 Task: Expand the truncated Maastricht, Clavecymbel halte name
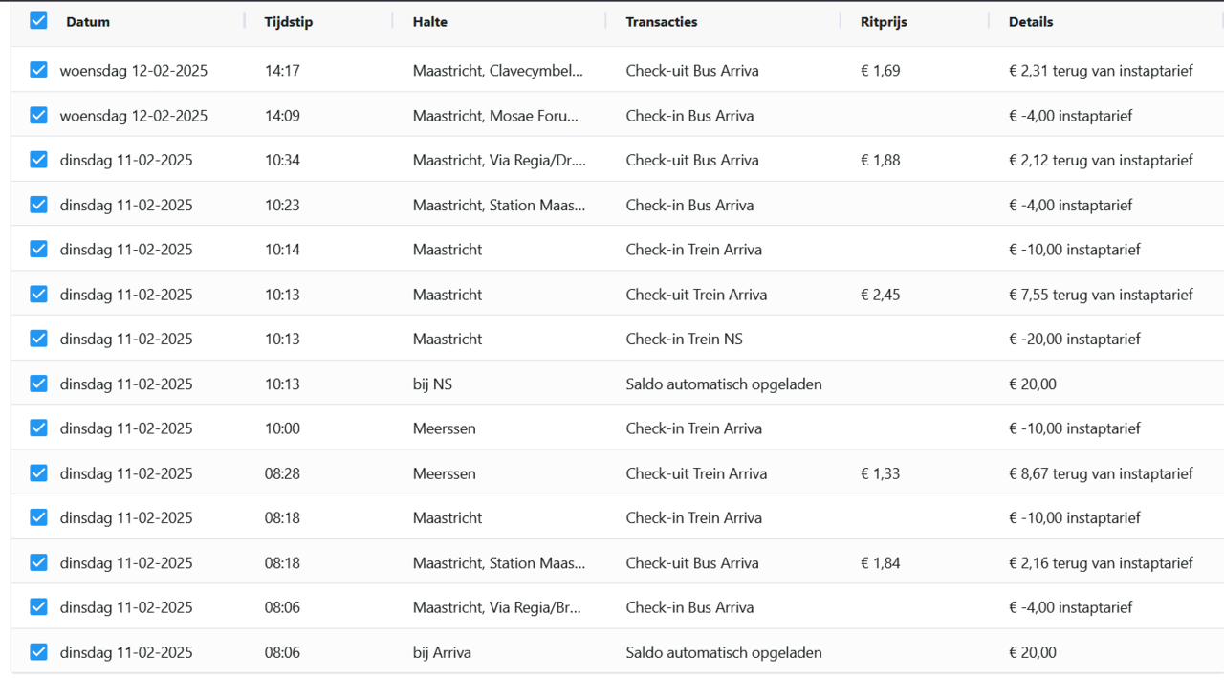pos(497,70)
